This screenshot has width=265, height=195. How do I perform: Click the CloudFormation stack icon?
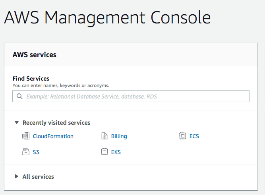pos(26,136)
